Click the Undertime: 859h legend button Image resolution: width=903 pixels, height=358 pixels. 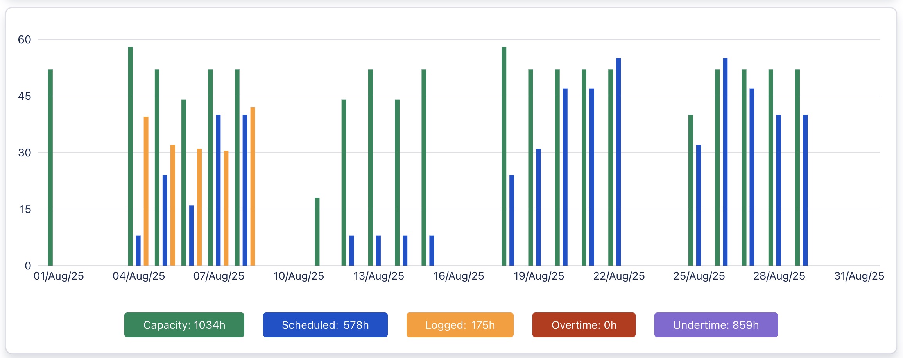pos(716,325)
